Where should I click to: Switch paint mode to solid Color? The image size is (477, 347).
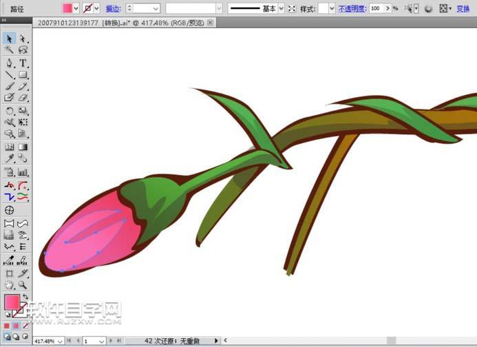click(8, 326)
